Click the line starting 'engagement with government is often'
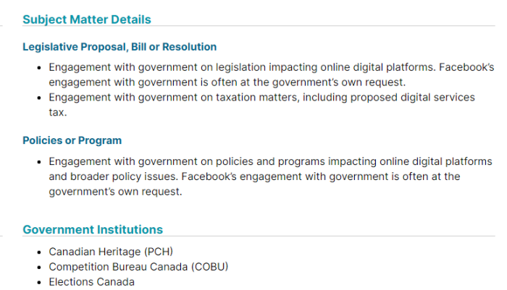This screenshot has height=290, width=507. click(x=227, y=82)
